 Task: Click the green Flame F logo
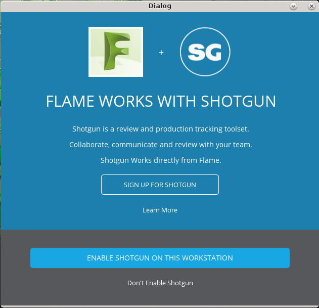pos(117,51)
